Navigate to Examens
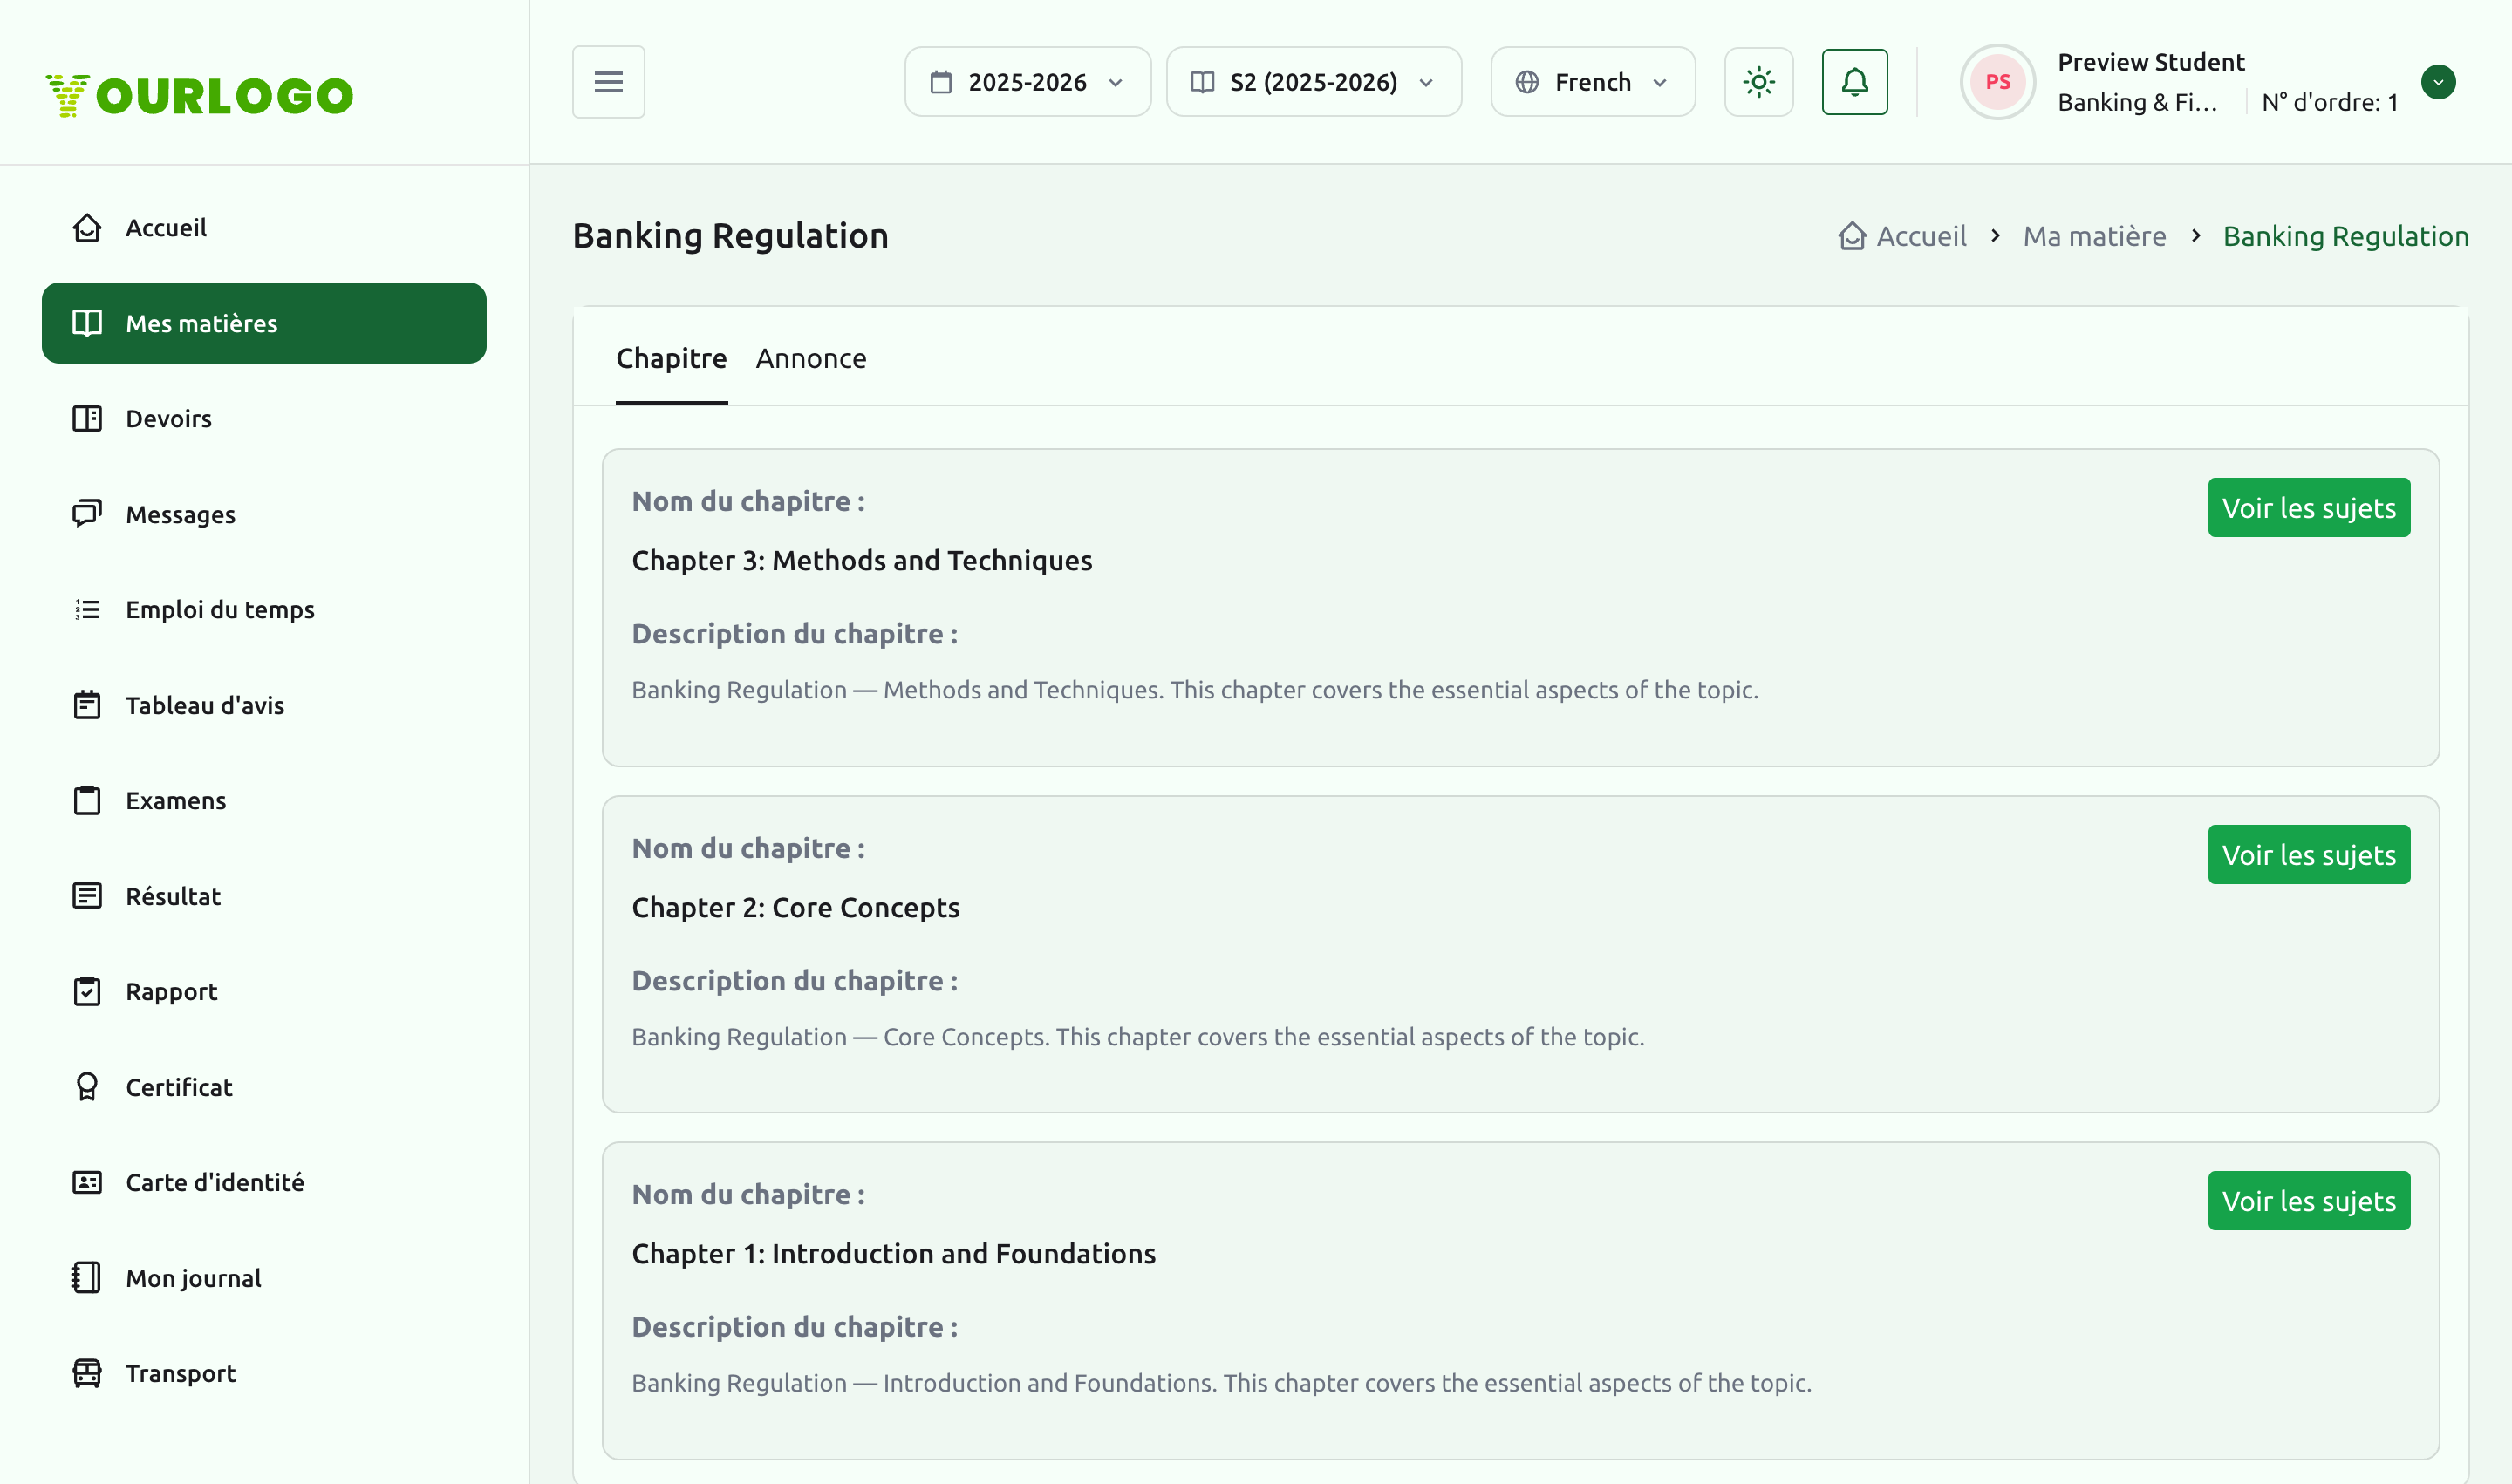The width and height of the screenshot is (2512, 1484). [x=264, y=801]
